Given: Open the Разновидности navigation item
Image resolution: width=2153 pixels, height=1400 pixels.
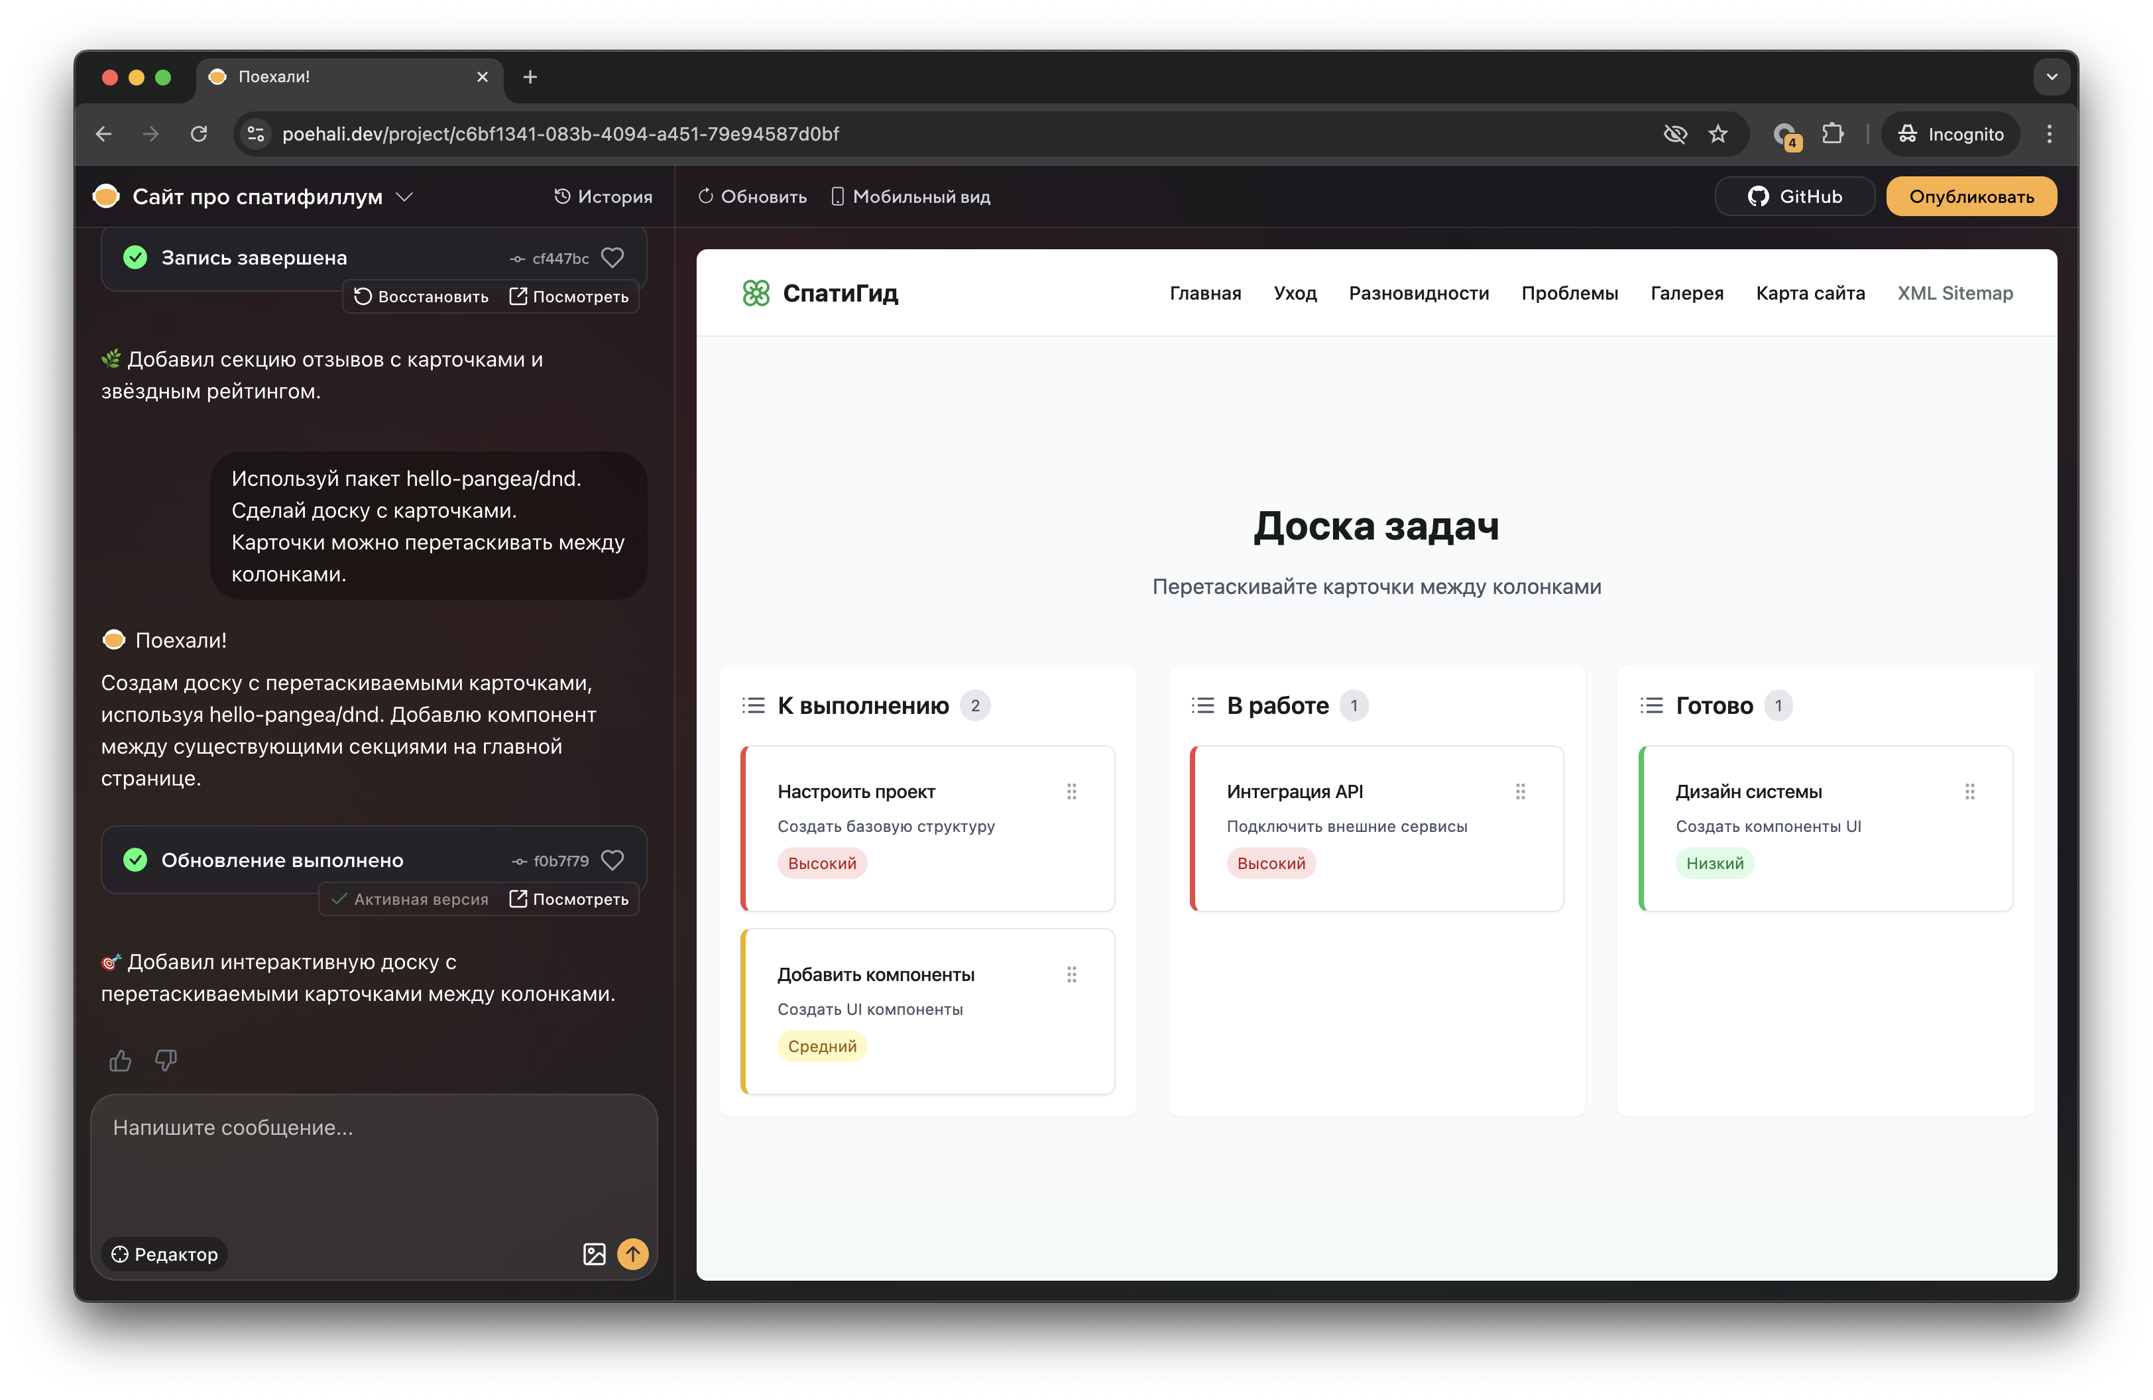Looking at the screenshot, I should point(1419,293).
